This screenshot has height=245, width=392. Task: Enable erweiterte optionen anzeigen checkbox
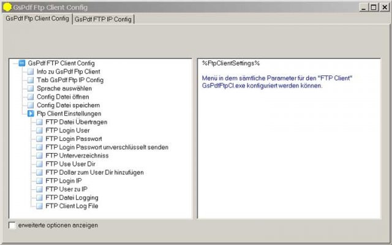12,225
